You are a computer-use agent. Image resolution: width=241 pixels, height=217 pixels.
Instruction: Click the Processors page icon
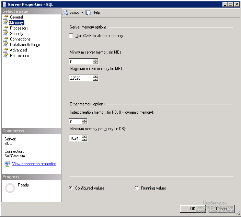[5, 28]
